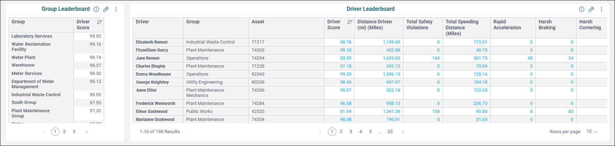Select Warehouse group row
The width and height of the screenshot is (615, 146).
(x=23, y=65)
